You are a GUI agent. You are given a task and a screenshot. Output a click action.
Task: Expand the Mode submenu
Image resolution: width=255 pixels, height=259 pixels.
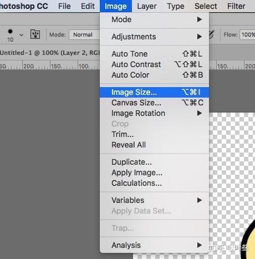pyautogui.click(x=154, y=19)
